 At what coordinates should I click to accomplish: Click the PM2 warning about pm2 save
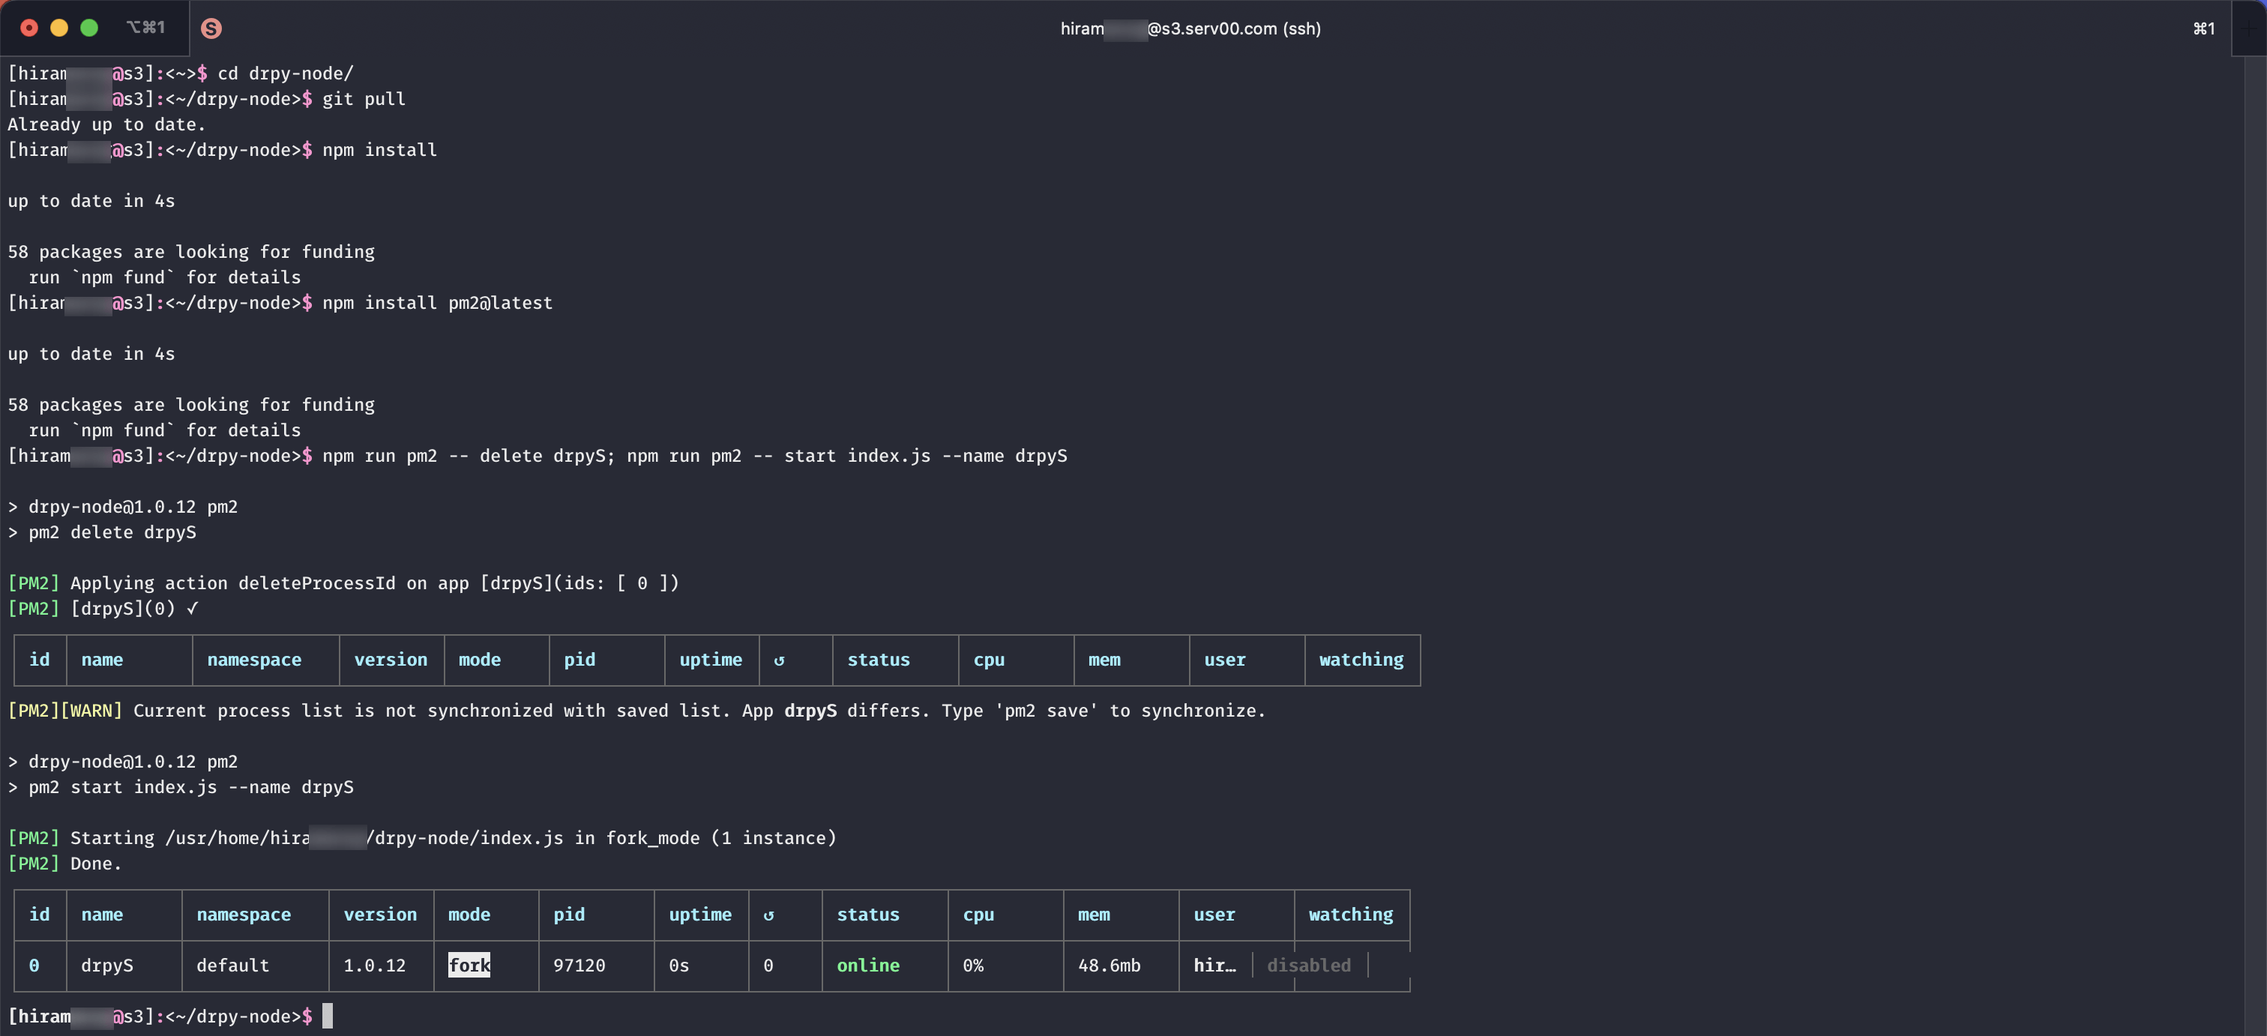[636, 711]
